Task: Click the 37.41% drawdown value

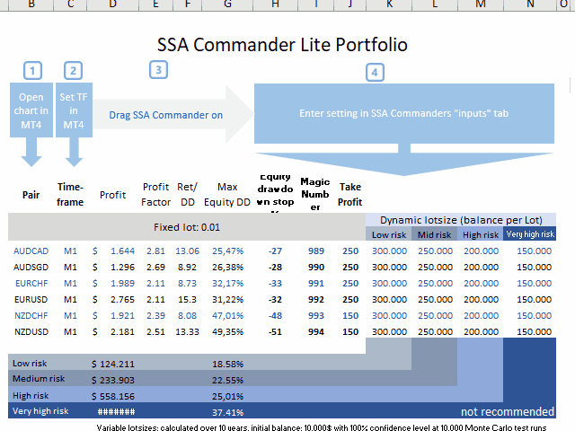Action: tap(227, 412)
